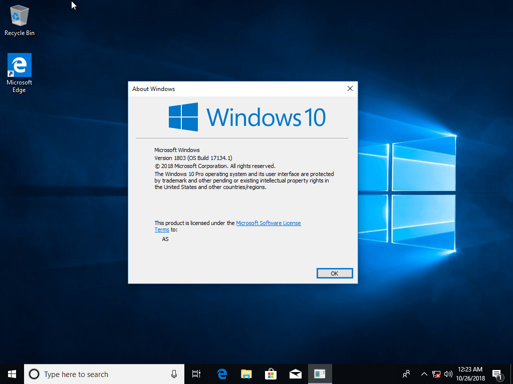
Task: Open the Microsoft Software License link
Action: (x=269, y=223)
